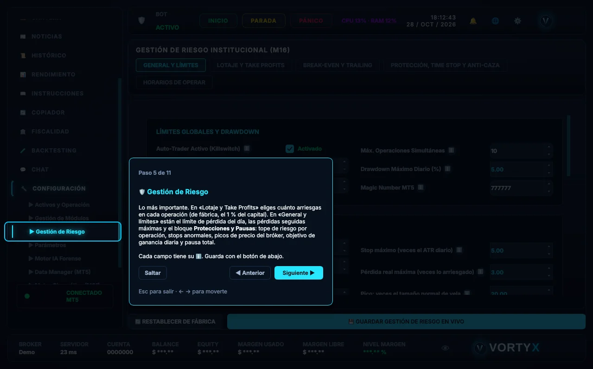Click info icon for Stop máximo ATR
The image size is (593, 369).
(459, 250)
